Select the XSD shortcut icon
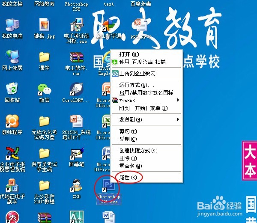 (x=76, y=185)
